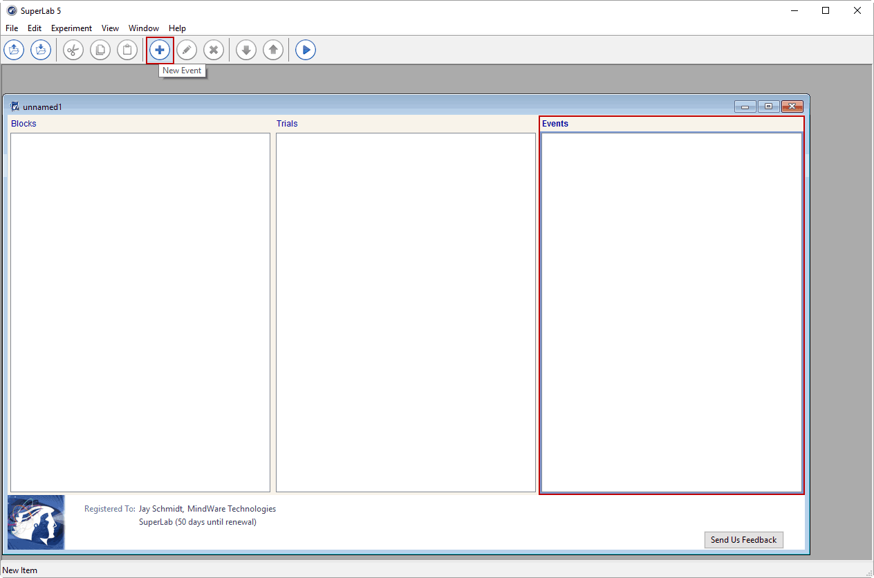The width and height of the screenshot is (874, 578).
Task: Select the Cut scissors icon
Action: pos(73,50)
